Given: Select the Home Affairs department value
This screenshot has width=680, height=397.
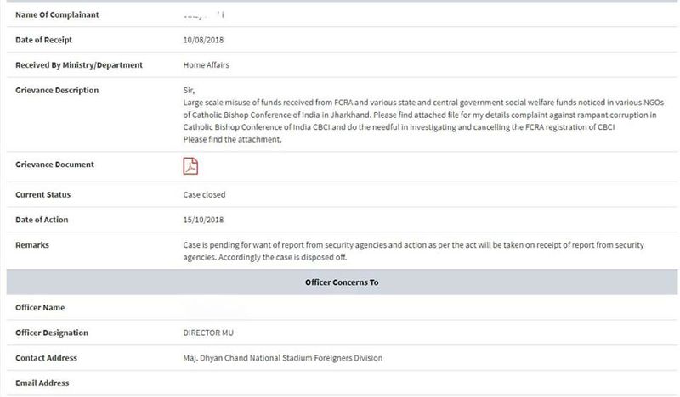Looking at the screenshot, I should tap(206, 65).
